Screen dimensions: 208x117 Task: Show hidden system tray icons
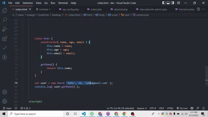[159, 114]
